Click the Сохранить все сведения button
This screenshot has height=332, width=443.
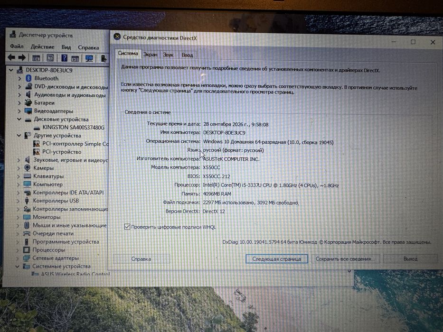click(345, 259)
